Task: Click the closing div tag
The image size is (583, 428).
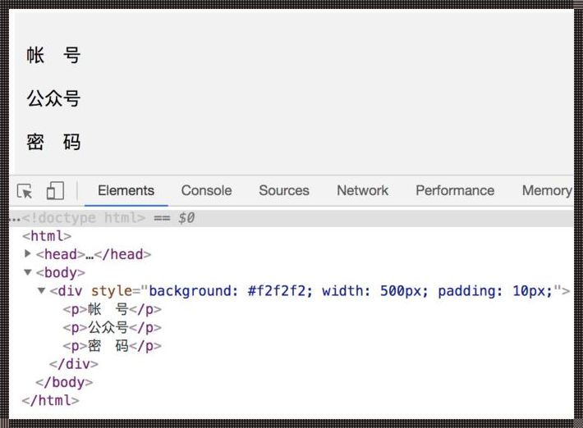Action: tap(74, 364)
